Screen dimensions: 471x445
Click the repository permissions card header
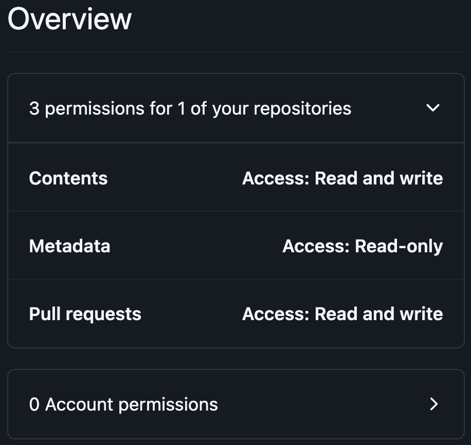(x=235, y=108)
